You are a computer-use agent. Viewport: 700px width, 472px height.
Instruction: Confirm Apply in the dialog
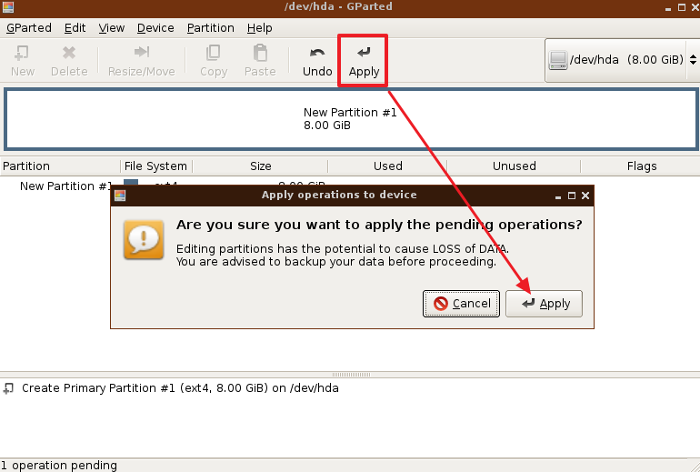544,304
